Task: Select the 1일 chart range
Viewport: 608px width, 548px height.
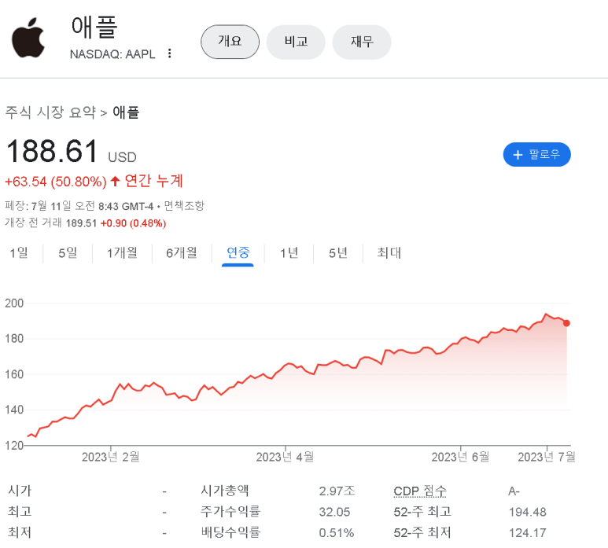Action: pyautogui.click(x=19, y=253)
